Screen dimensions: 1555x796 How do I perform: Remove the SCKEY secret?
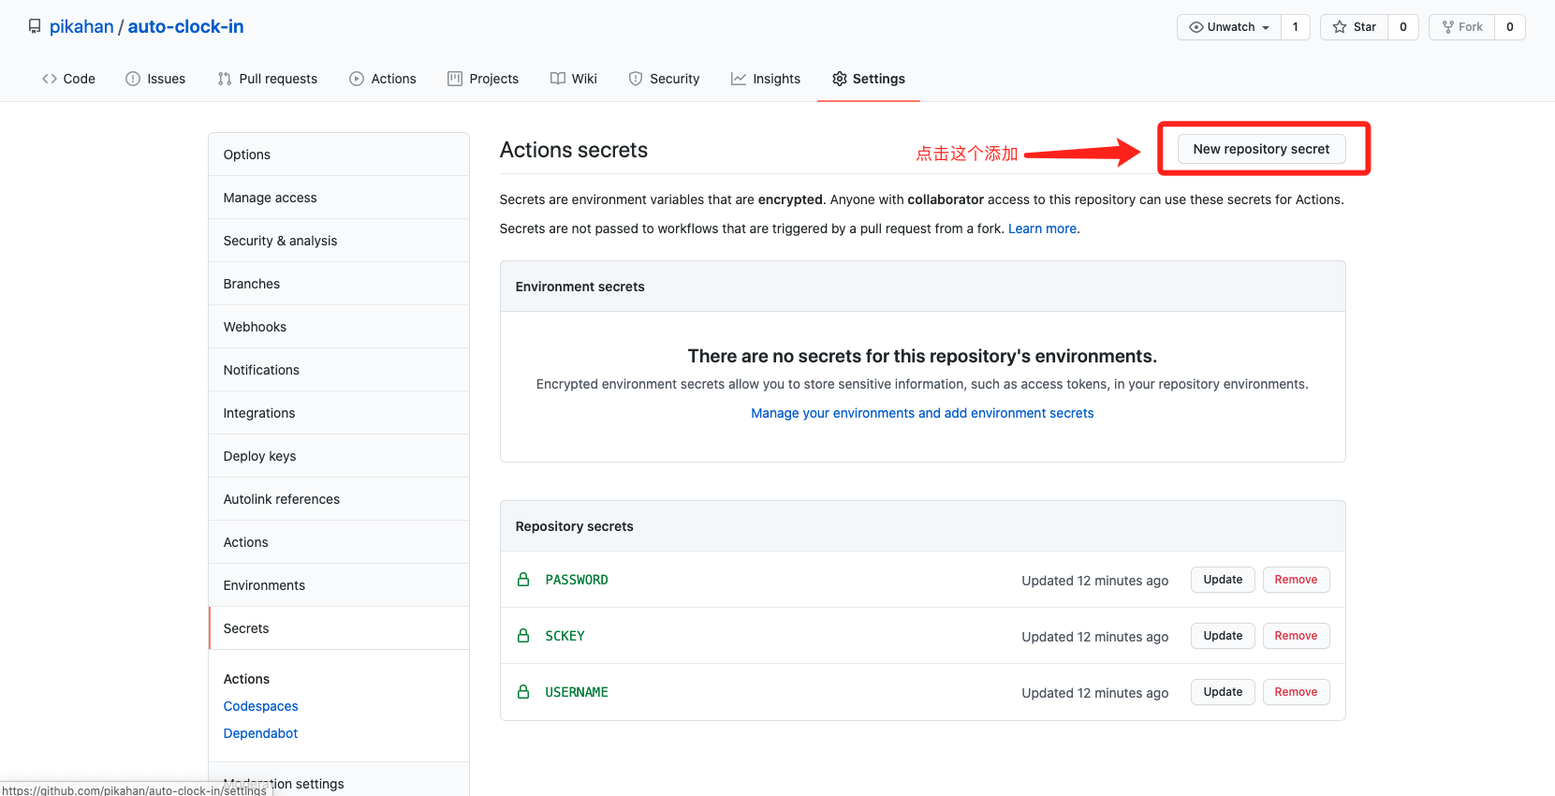click(x=1296, y=636)
